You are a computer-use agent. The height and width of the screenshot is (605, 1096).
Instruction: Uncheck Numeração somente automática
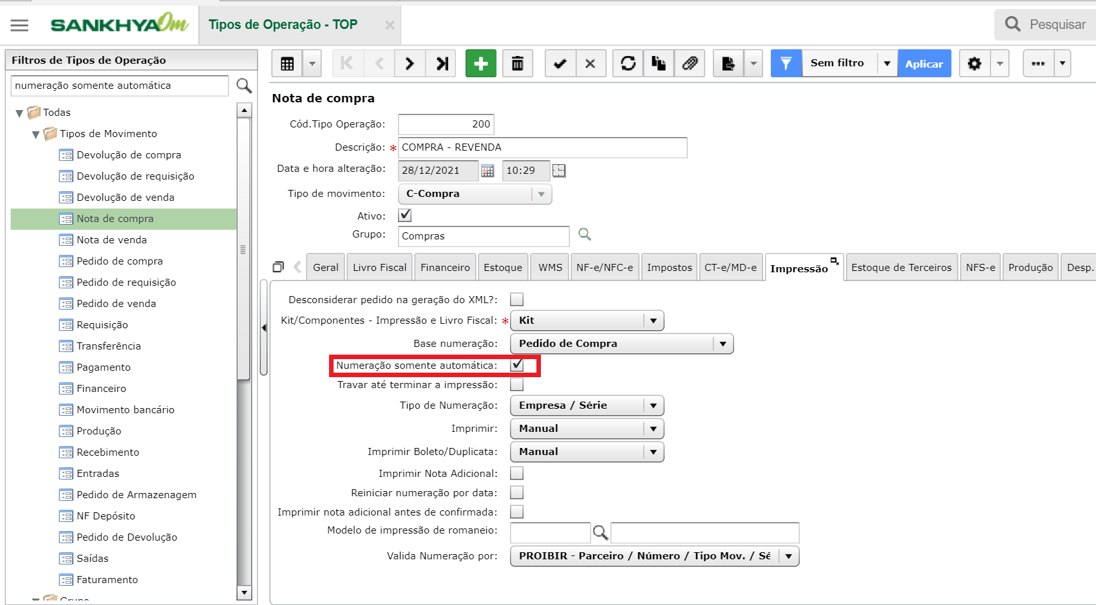517,365
